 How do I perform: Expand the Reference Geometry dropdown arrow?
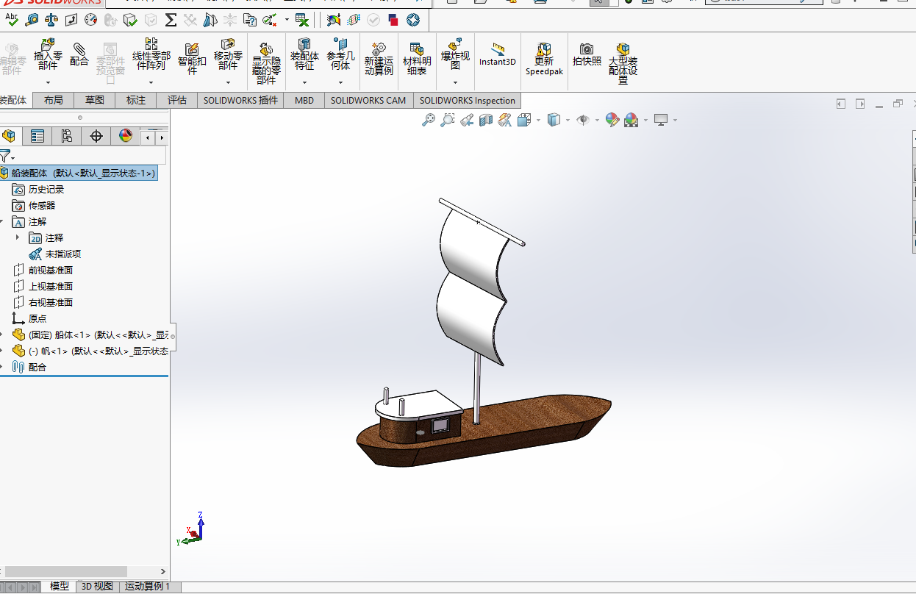coord(340,81)
